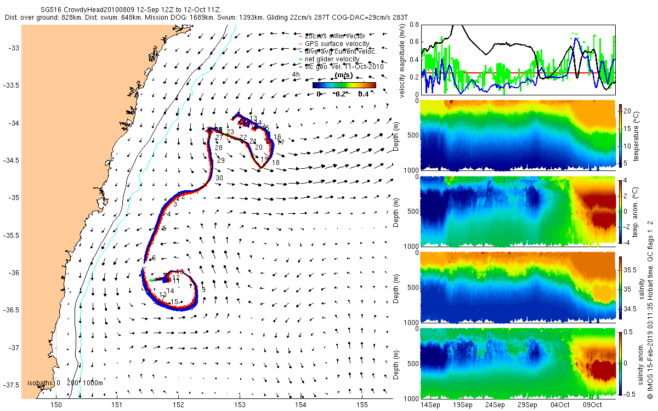Viewport: 658px width, 411px height.
Task: Click the salinity anom. colorbar
Action: [620, 363]
